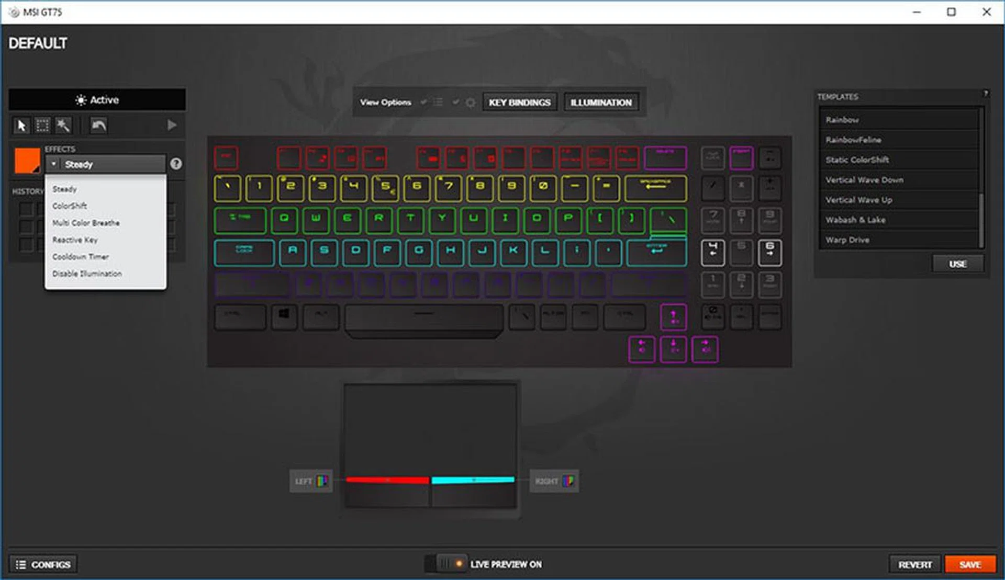Click the undo arrow icon

[x=98, y=126]
